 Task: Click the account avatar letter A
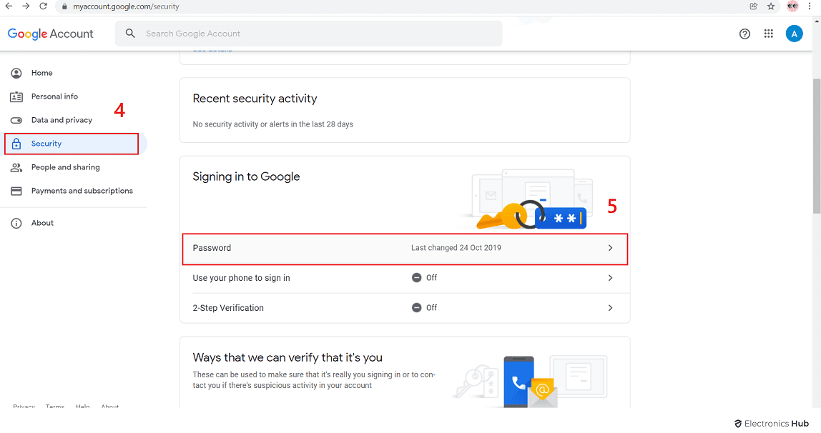794,34
